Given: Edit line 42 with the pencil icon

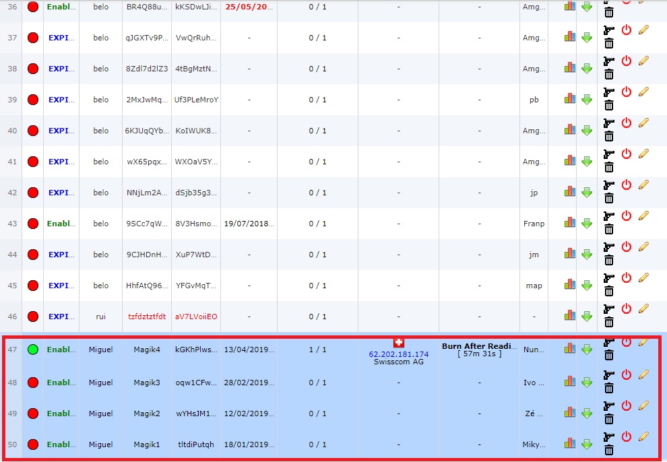Looking at the screenshot, I should (643, 185).
